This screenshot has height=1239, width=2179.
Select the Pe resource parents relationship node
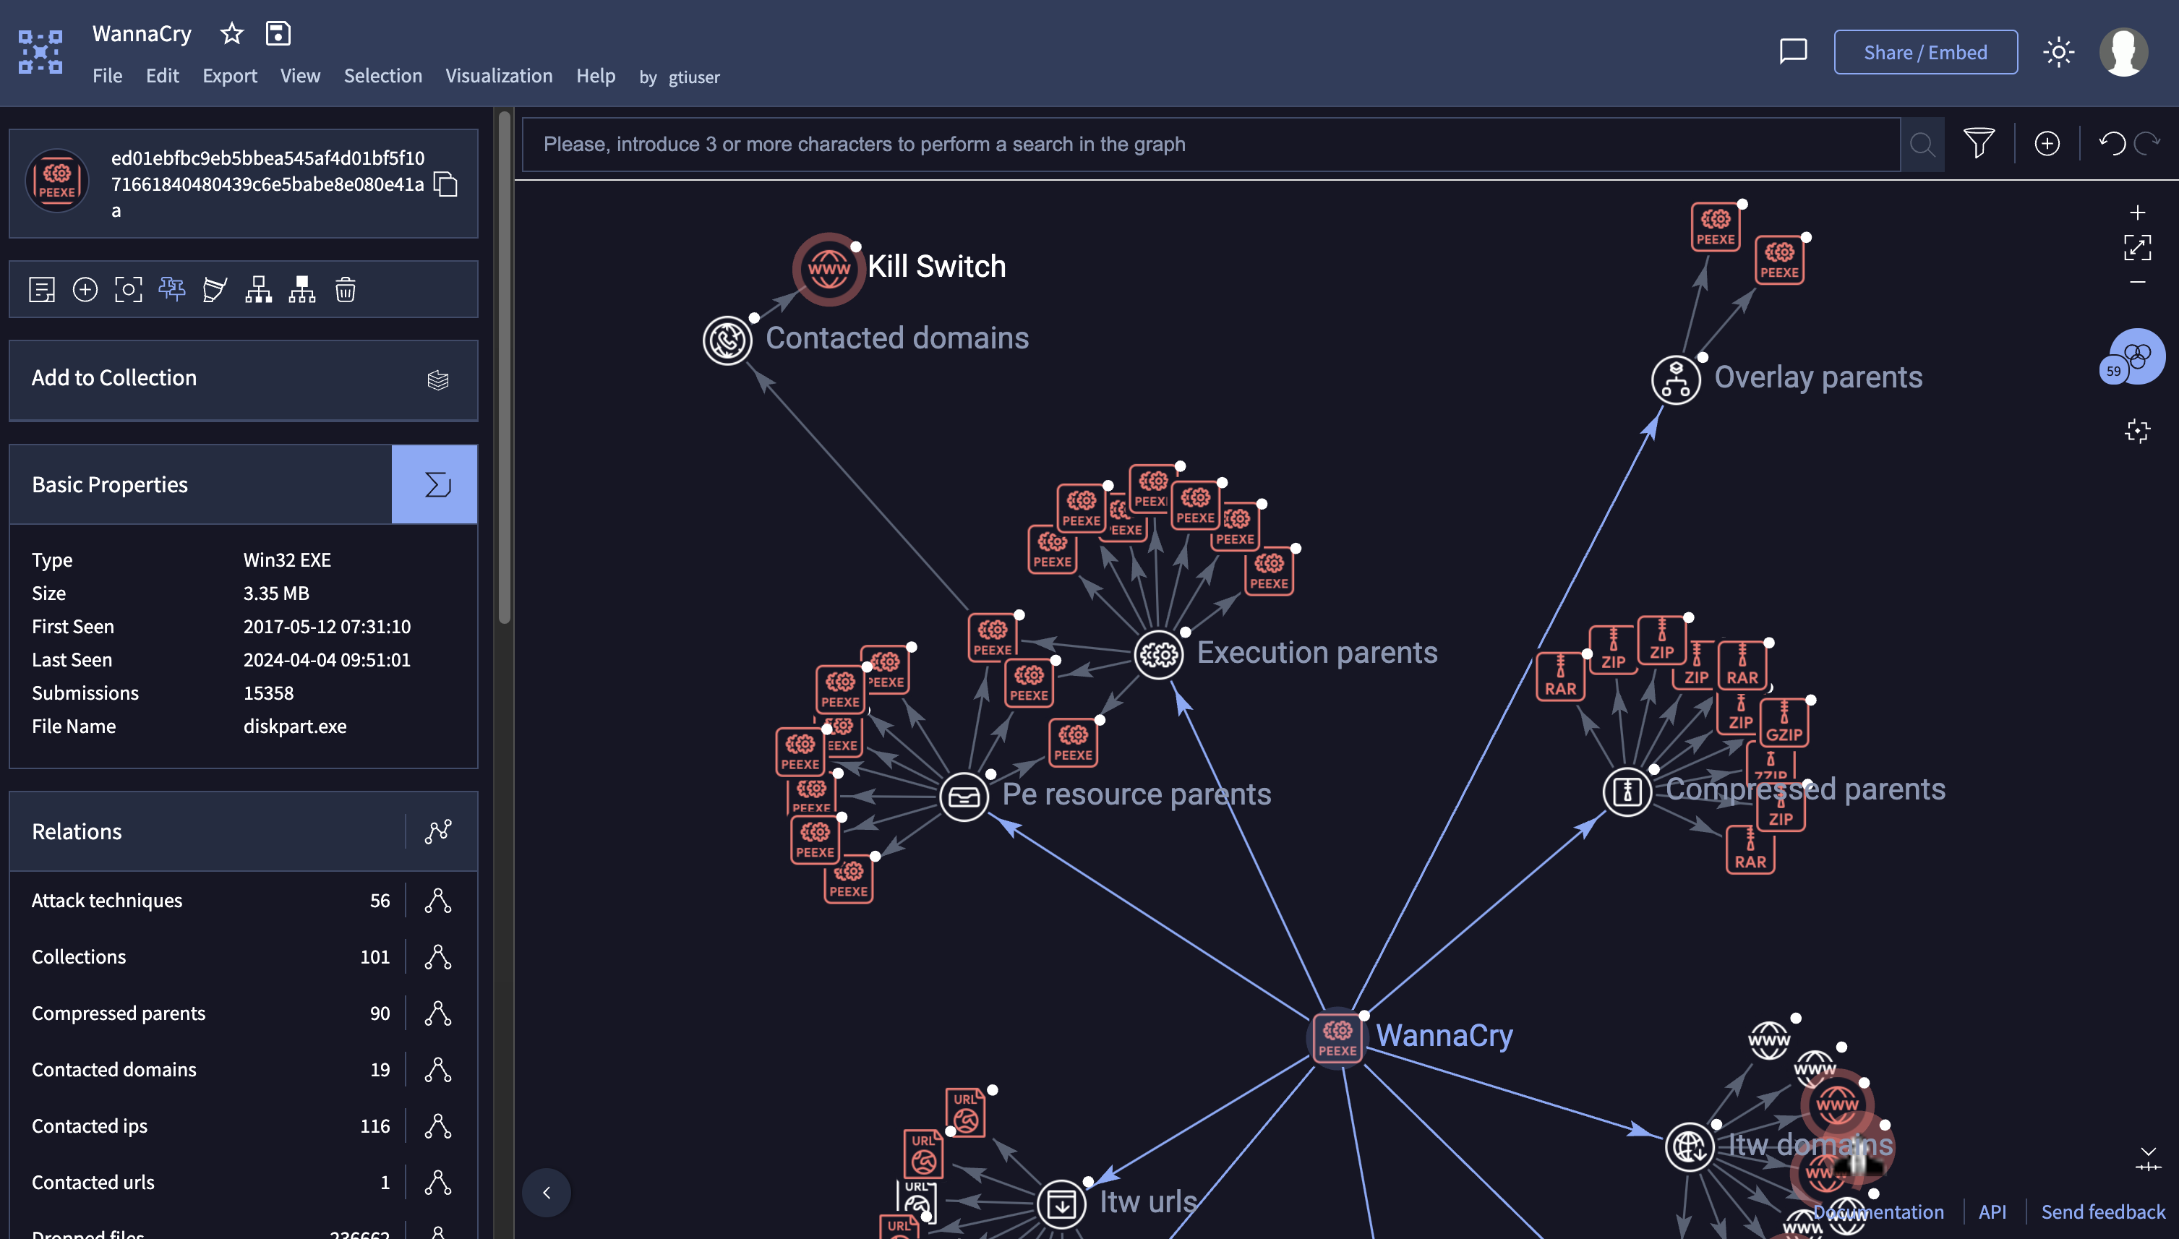[964, 797]
